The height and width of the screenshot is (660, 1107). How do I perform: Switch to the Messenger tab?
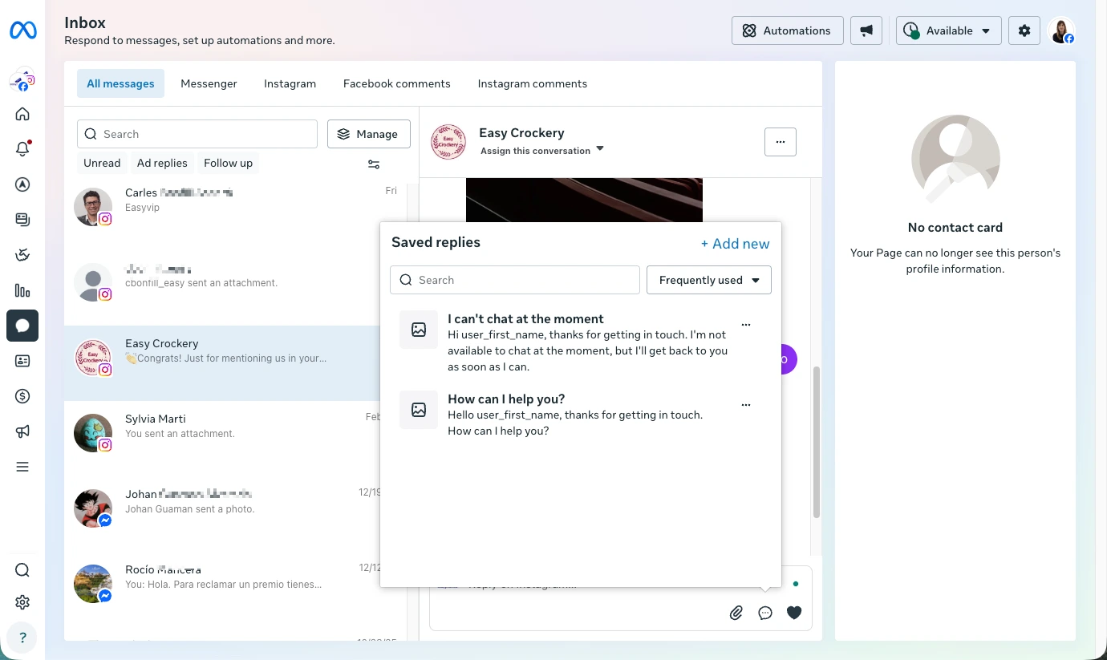(209, 83)
